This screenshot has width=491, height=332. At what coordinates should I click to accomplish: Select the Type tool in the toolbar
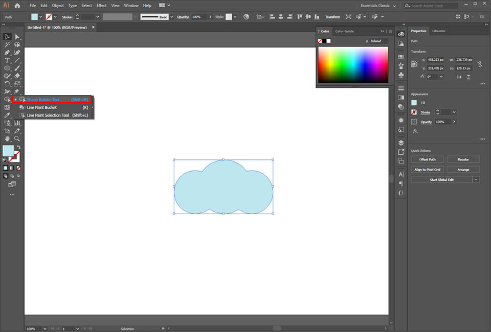click(x=7, y=60)
